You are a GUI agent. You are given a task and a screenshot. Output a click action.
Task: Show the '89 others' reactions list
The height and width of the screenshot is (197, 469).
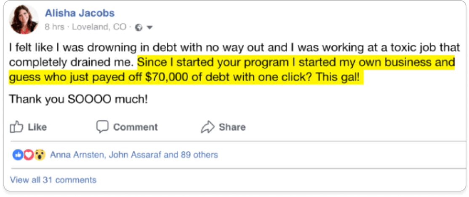click(200, 155)
